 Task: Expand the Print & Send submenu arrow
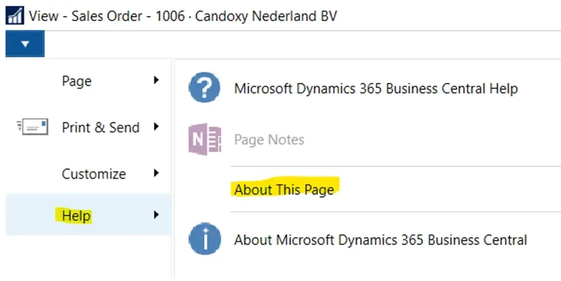[156, 127]
